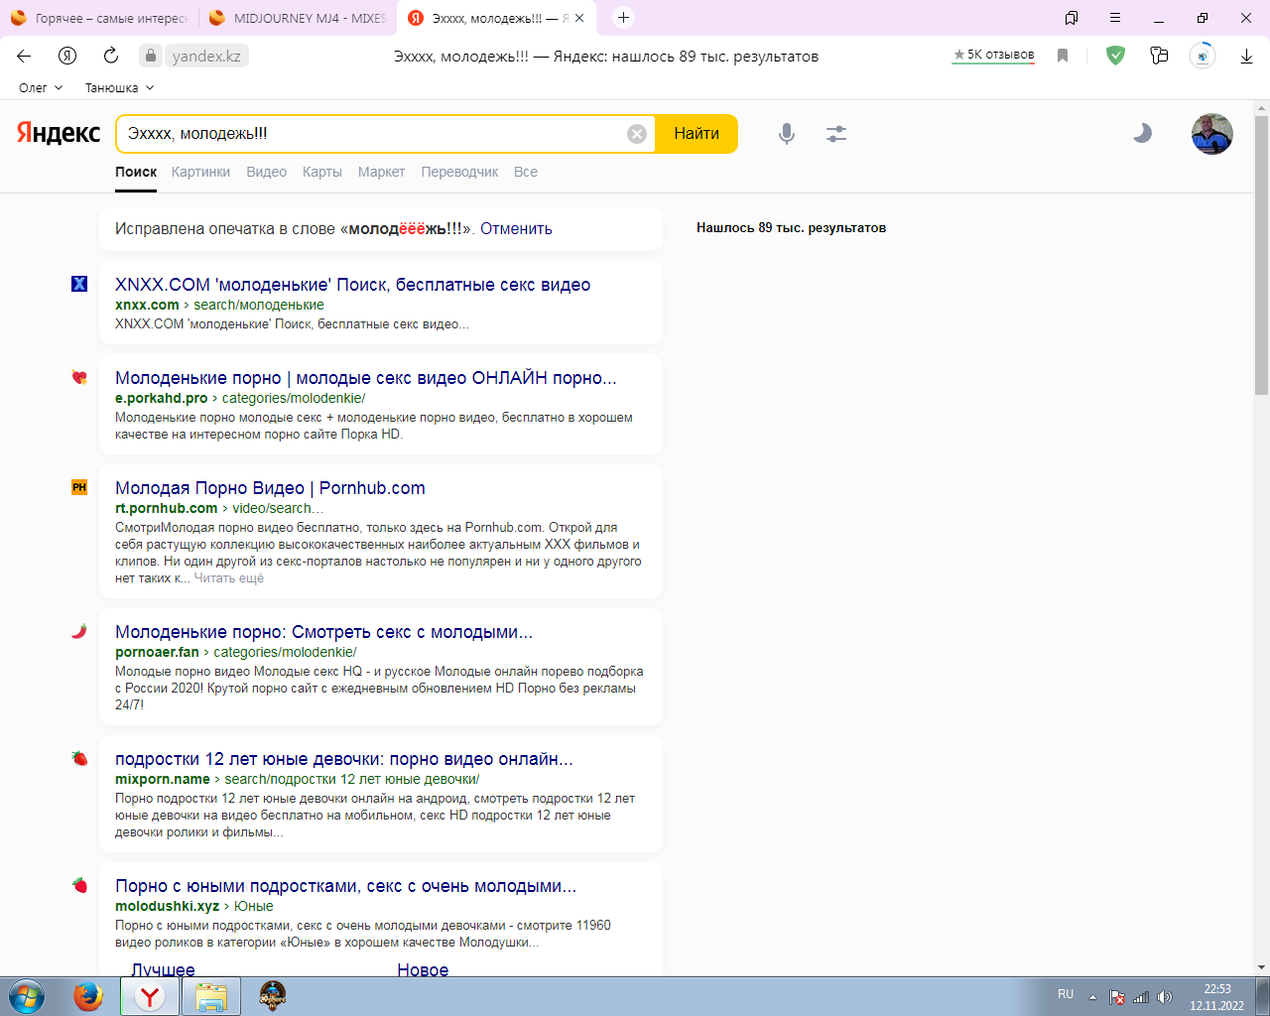Reload the current page

[111, 56]
